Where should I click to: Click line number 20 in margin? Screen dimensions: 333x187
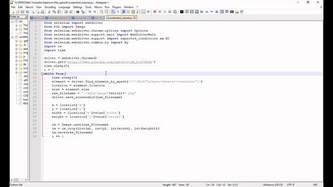click(35, 97)
